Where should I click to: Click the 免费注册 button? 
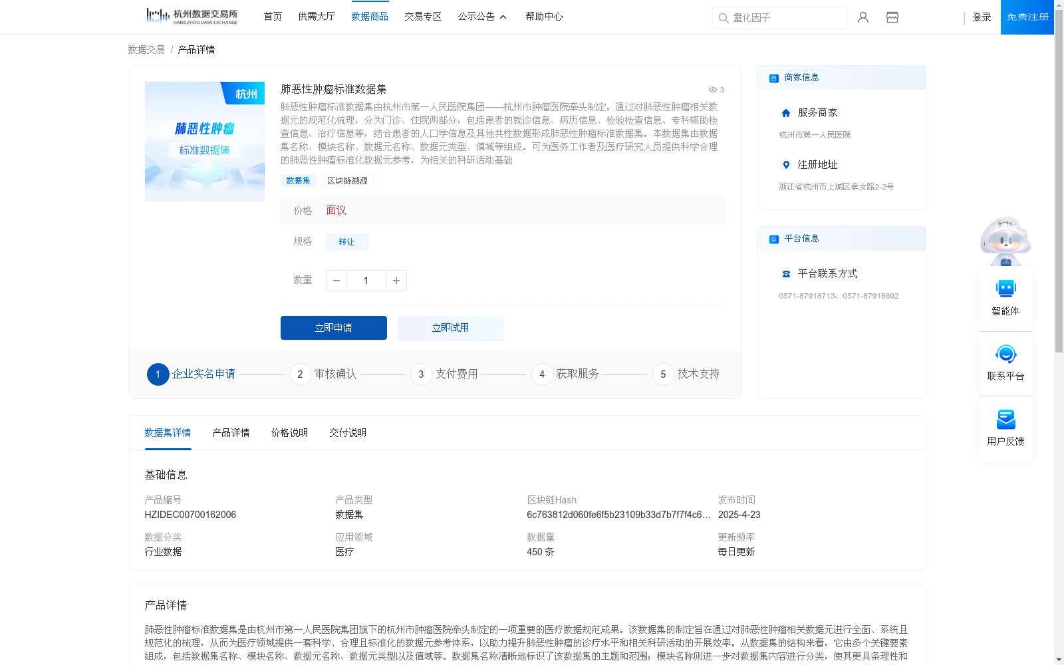(1027, 17)
